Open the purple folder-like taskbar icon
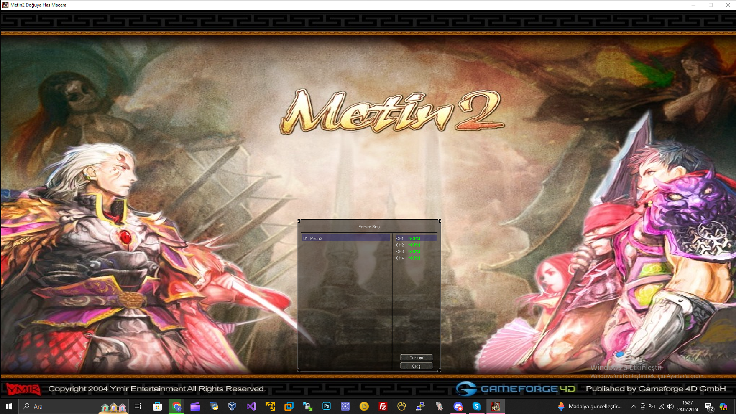The image size is (736, 414). [195, 406]
